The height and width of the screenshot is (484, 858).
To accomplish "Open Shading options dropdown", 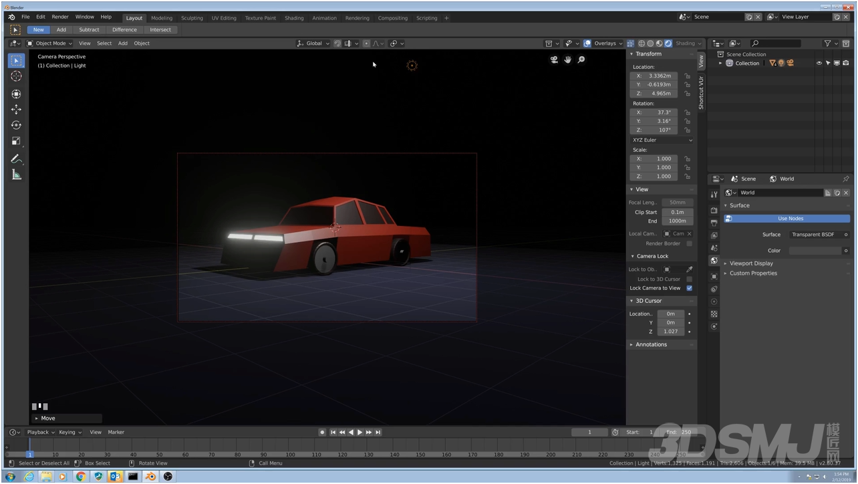I will tap(688, 43).
